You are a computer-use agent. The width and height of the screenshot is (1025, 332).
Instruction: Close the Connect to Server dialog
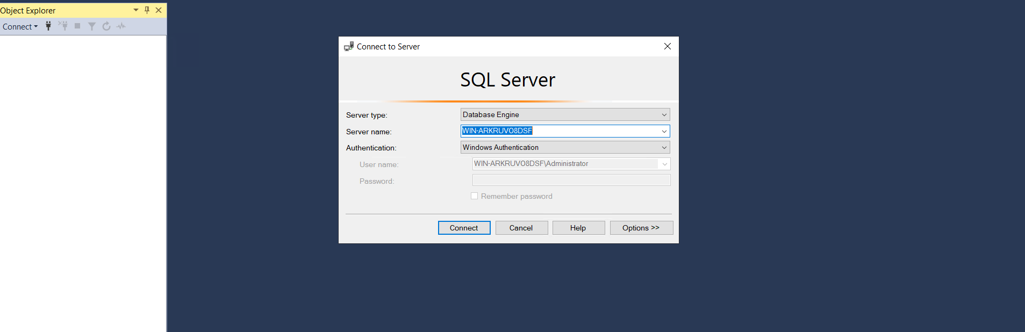[668, 46]
